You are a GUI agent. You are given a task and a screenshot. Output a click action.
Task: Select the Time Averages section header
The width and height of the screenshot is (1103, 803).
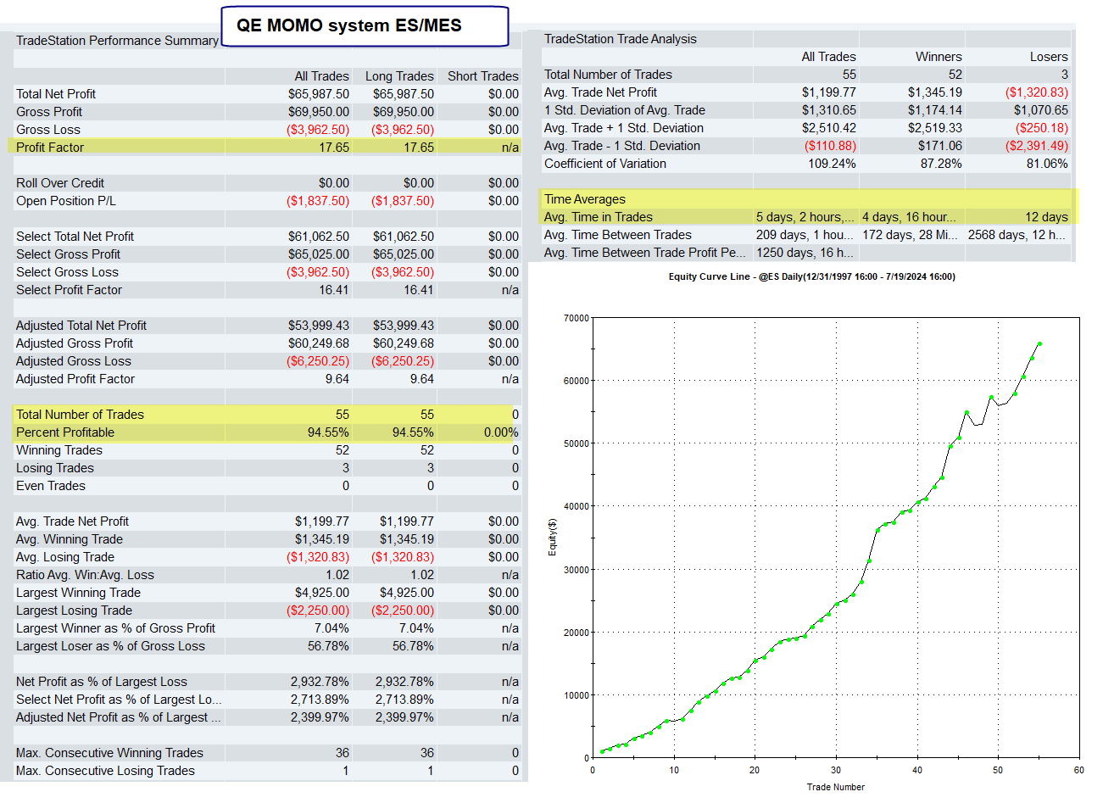pos(585,199)
